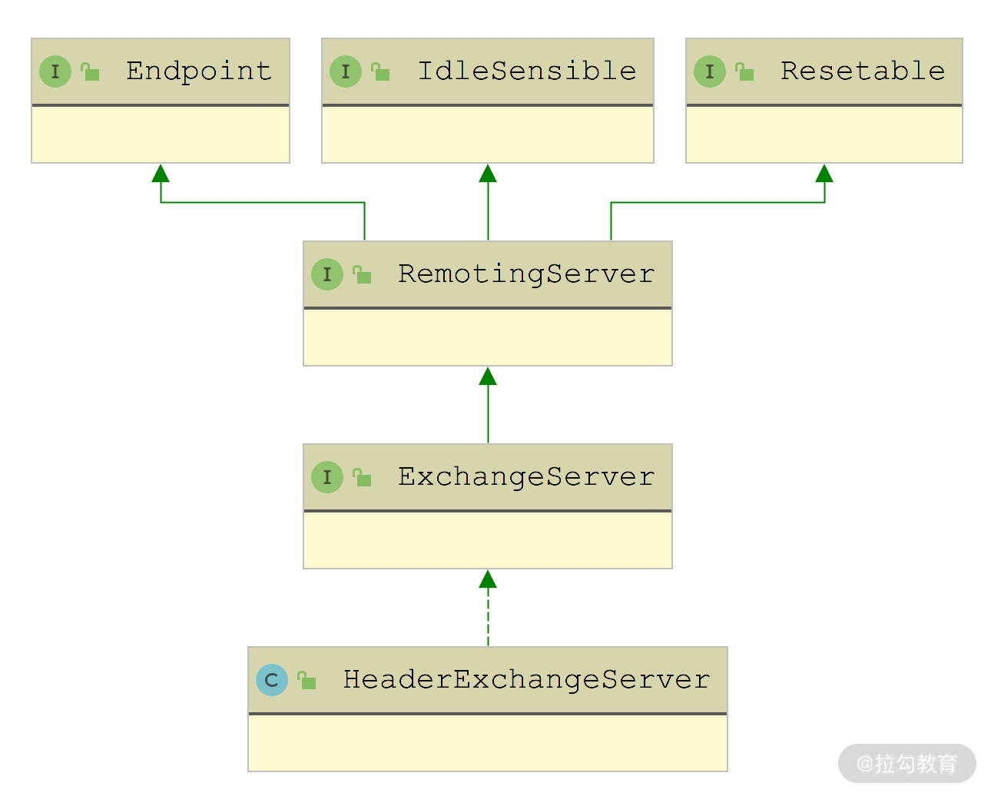
Task: Click the lock icon on IdleSensible node
Action: pos(381,72)
